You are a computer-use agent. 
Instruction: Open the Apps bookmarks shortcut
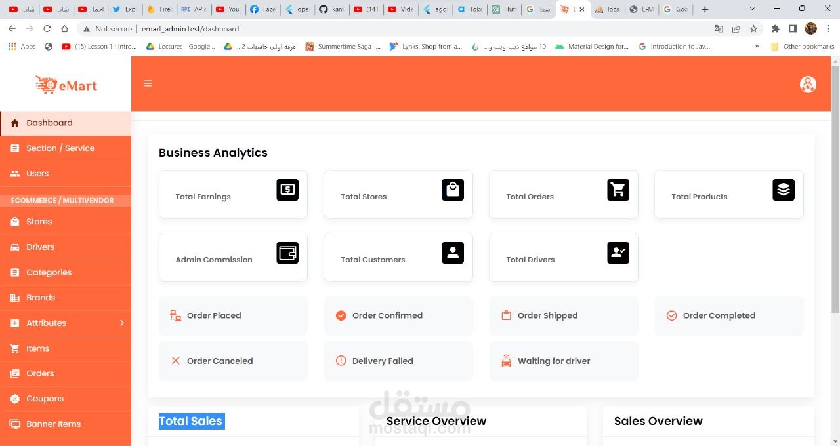point(22,47)
